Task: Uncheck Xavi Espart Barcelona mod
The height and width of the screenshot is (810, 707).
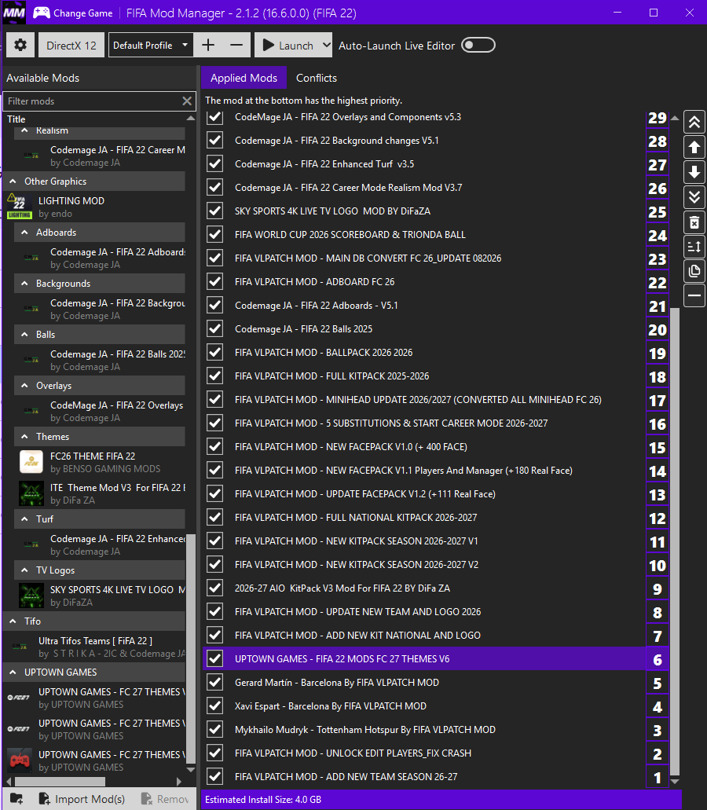Action: 214,706
